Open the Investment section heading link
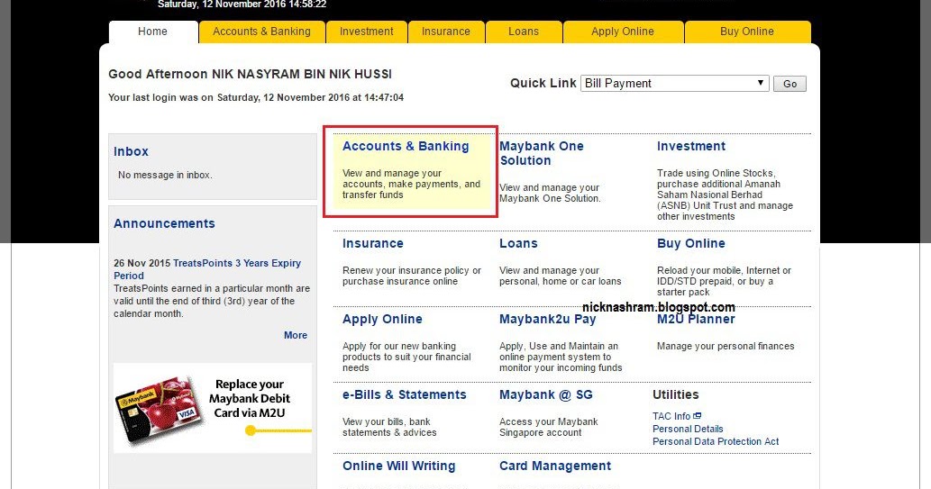Viewport: 931px width, 489px height. (x=691, y=146)
